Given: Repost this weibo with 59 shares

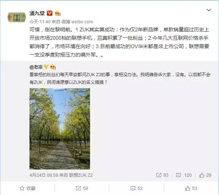Looking at the screenshot, I should click(82, 188).
